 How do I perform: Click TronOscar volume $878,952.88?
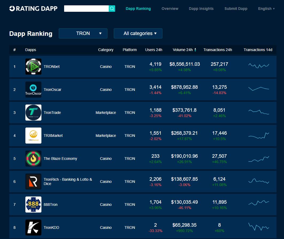coord(184,87)
